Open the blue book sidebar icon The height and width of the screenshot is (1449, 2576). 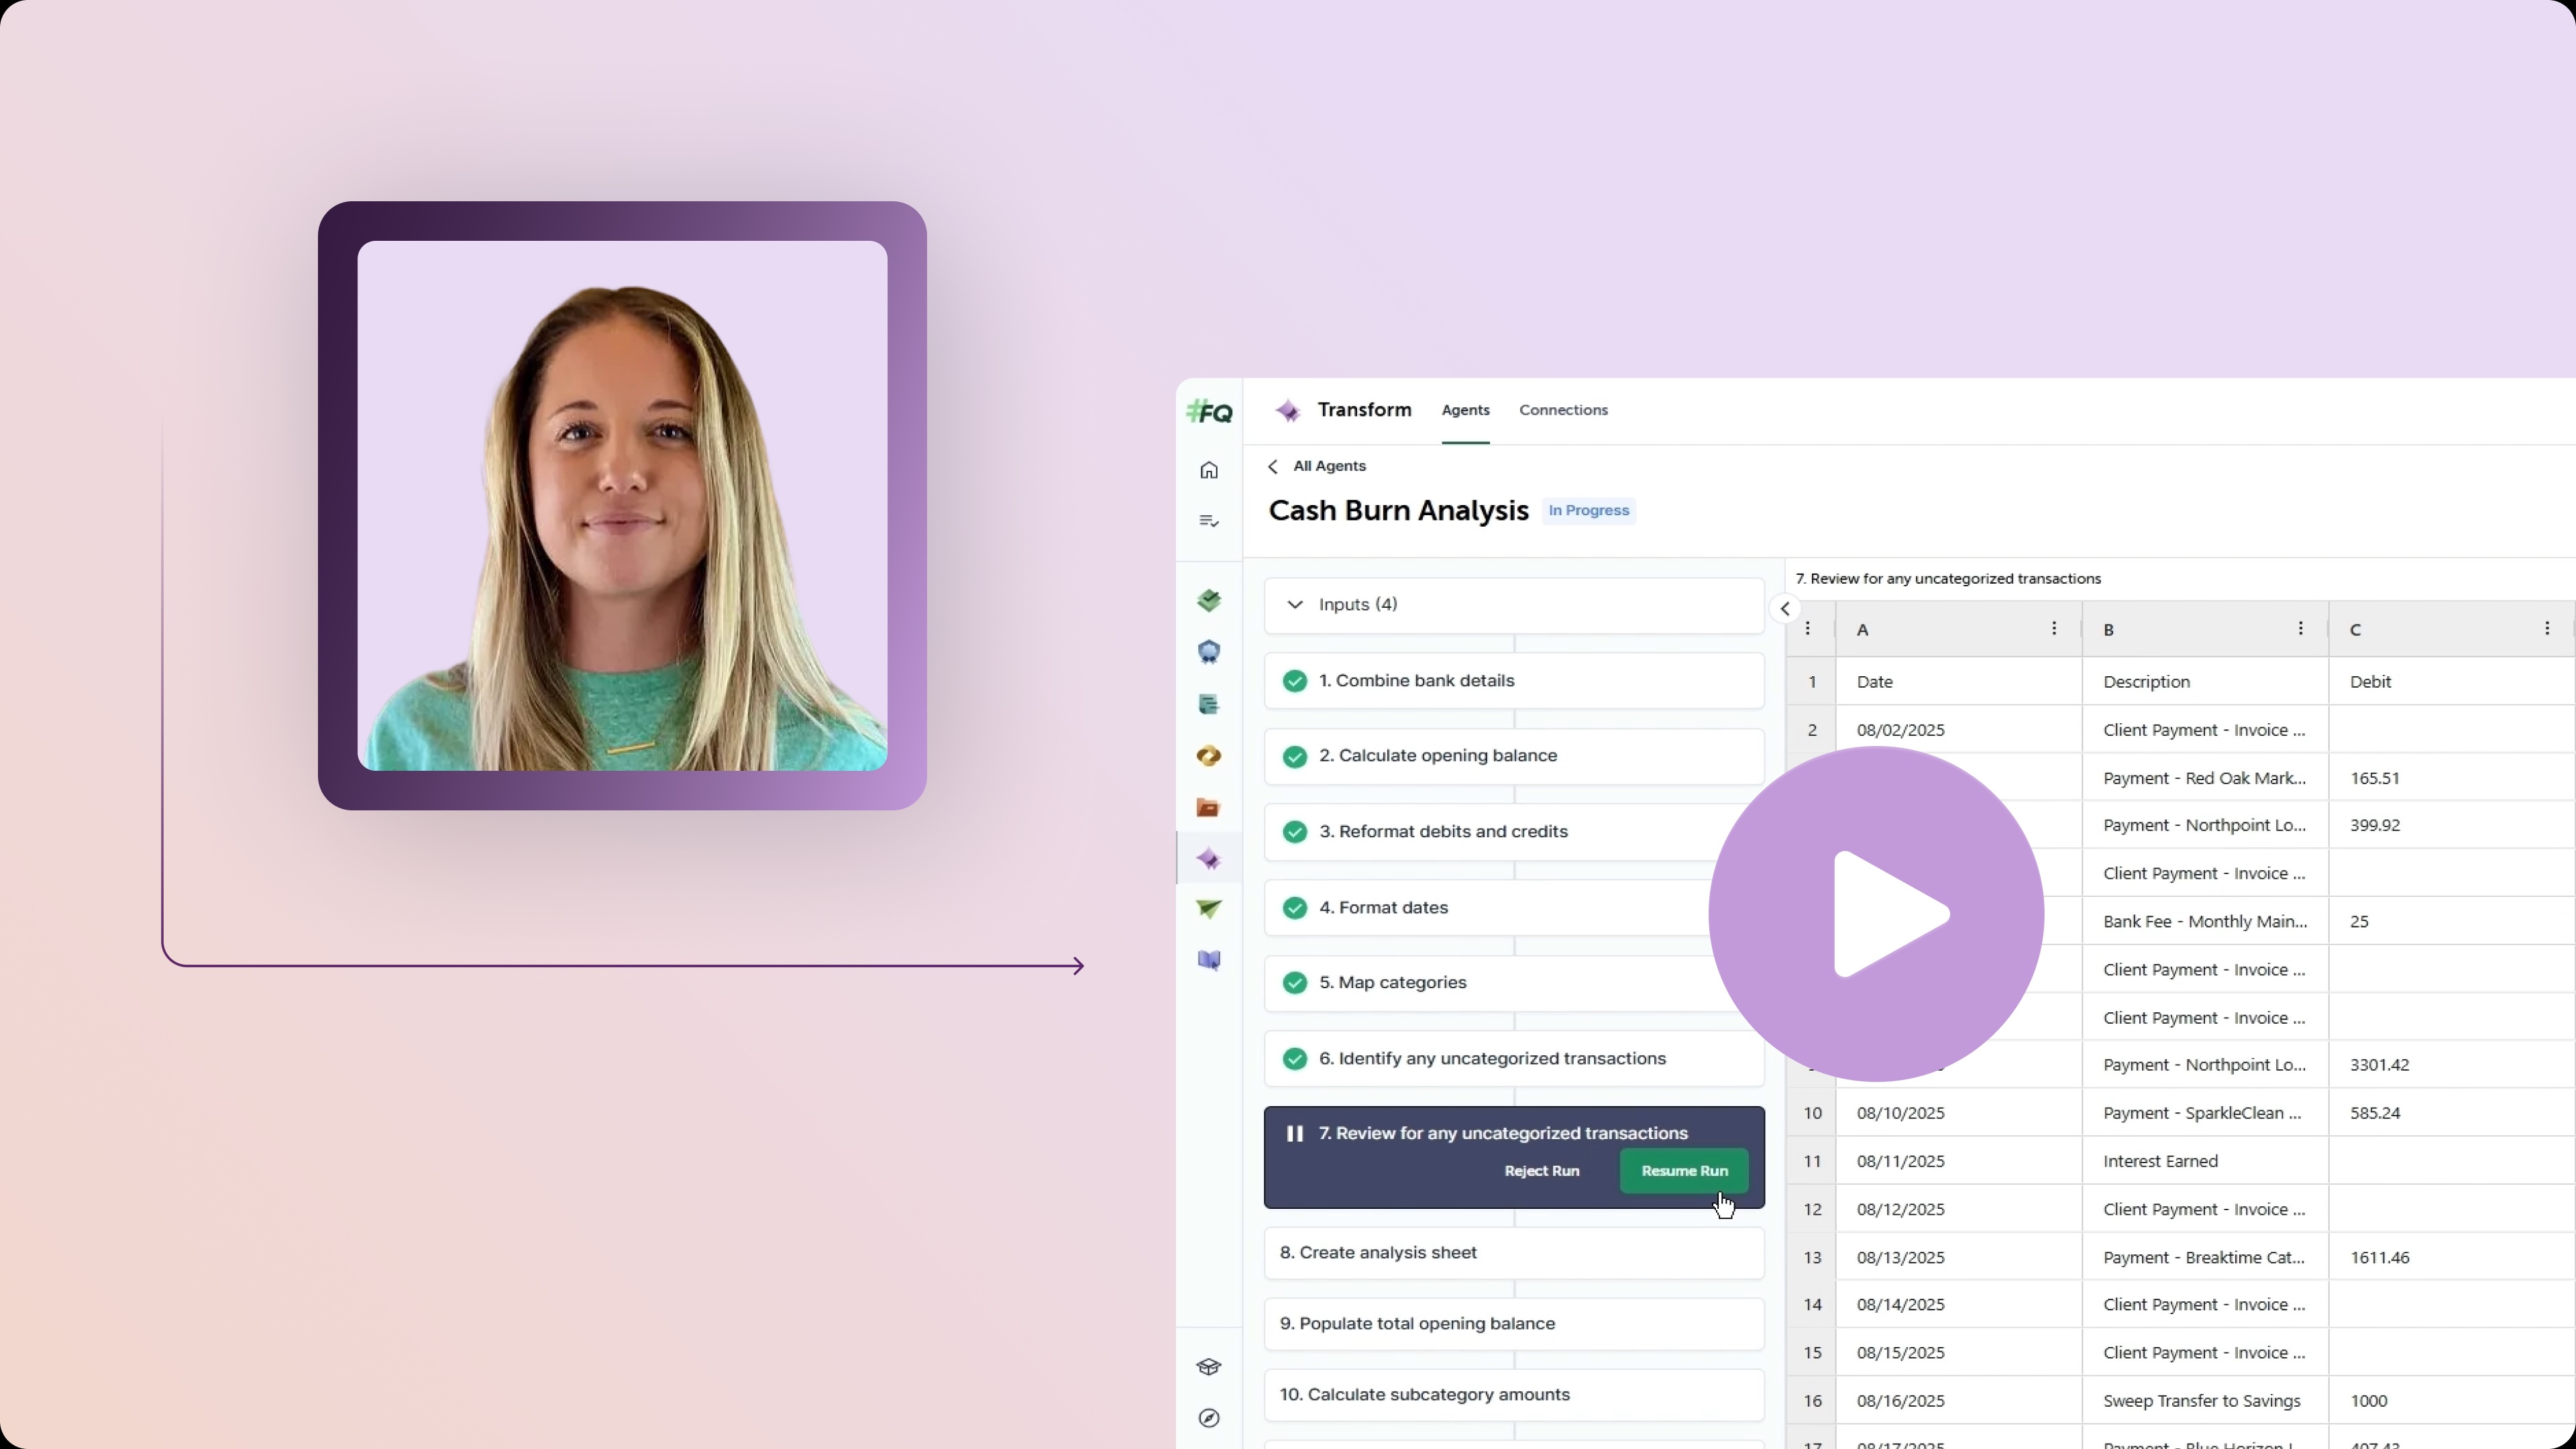(x=1209, y=961)
